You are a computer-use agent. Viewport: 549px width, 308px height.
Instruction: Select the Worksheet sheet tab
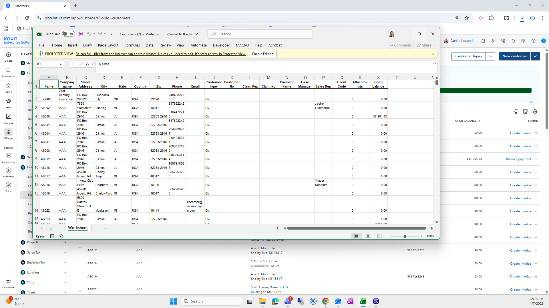pos(78,228)
